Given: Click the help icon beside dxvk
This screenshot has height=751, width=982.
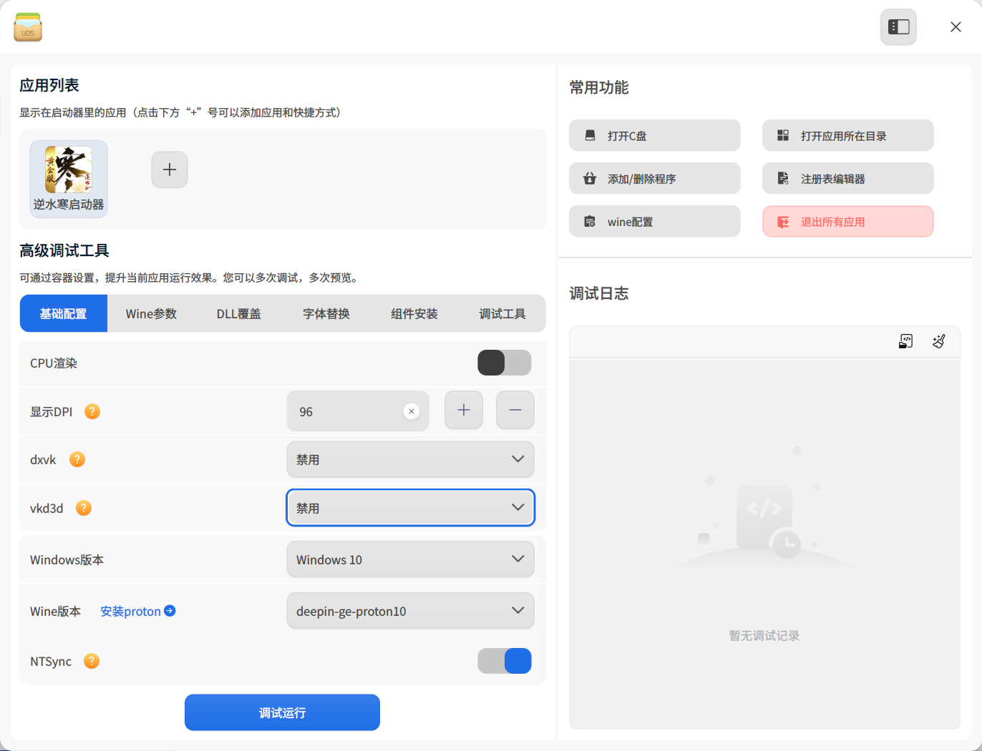Looking at the screenshot, I should tap(77, 459).
